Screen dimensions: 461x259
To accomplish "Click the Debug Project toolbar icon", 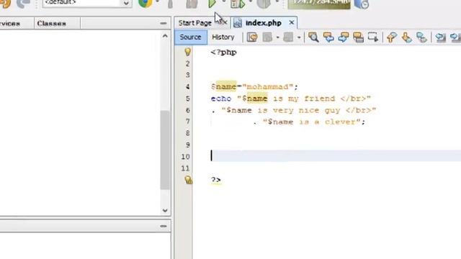I will (238, 4).
